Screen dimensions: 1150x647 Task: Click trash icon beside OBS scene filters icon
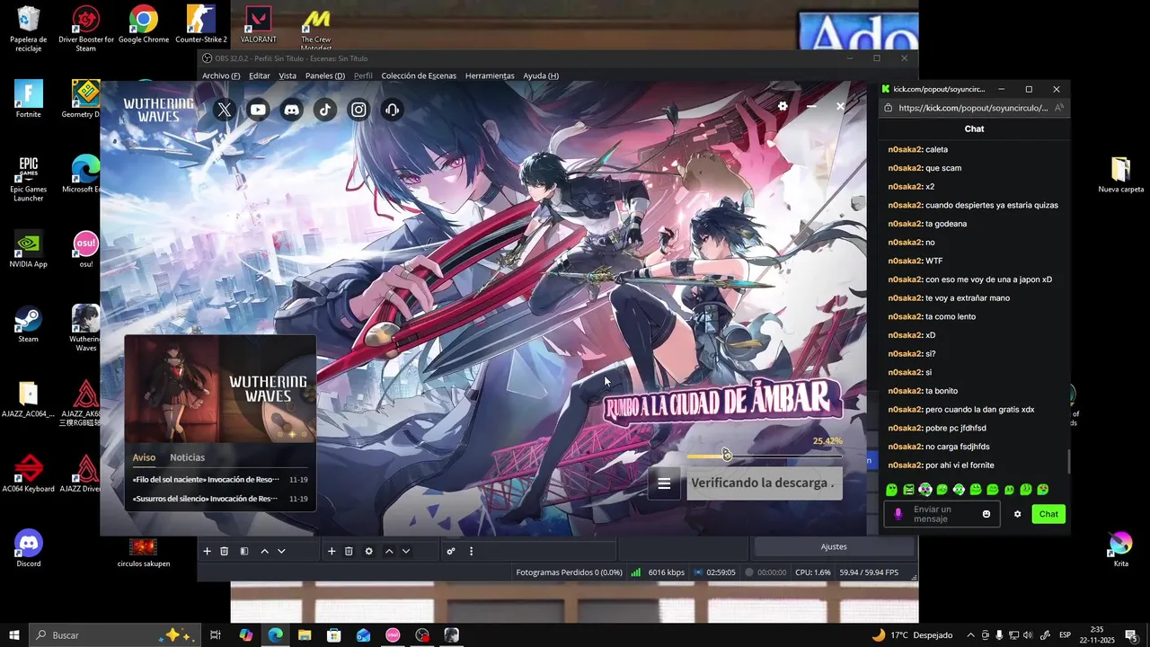pyautogui.click(x=225, y=551)
